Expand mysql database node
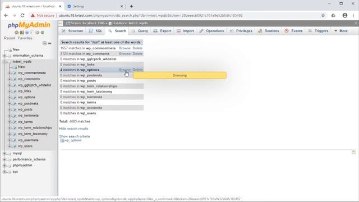This screenshot has width=359, height=202. [x=4, y=153]
